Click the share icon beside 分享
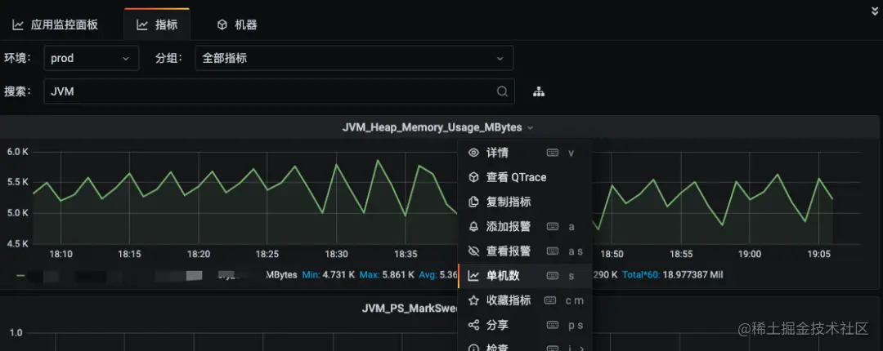The width and height of the screenshot is (883, 351). (x=473, y=325)
